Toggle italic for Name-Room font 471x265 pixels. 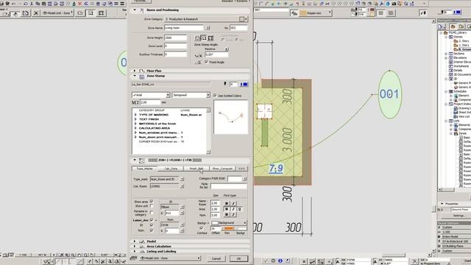click(x=233, y=203)
